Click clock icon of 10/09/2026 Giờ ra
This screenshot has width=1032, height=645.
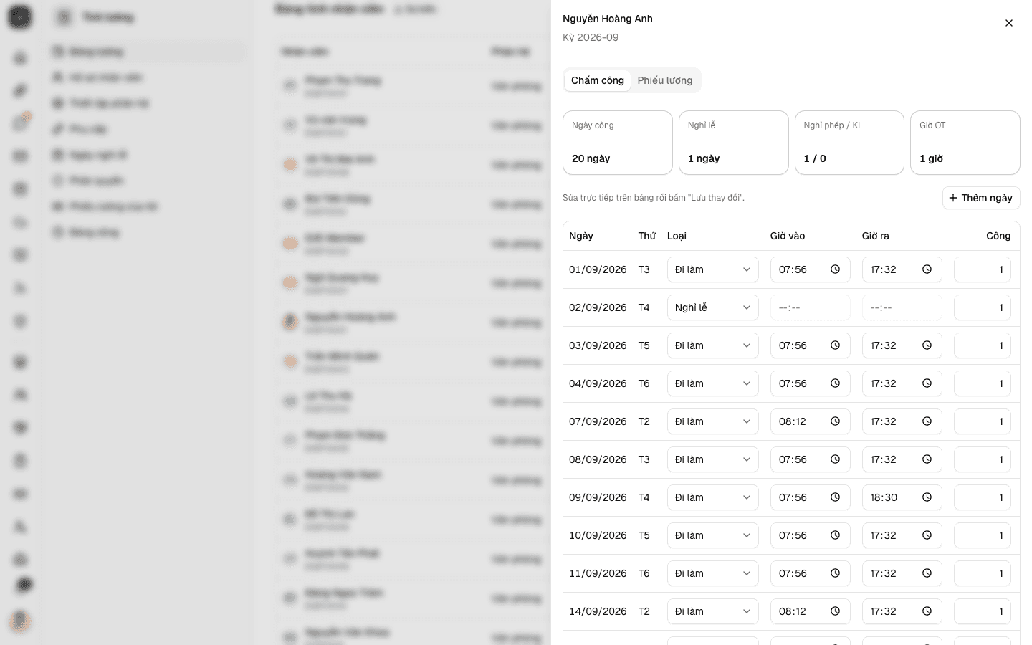[x=927, y=535]
